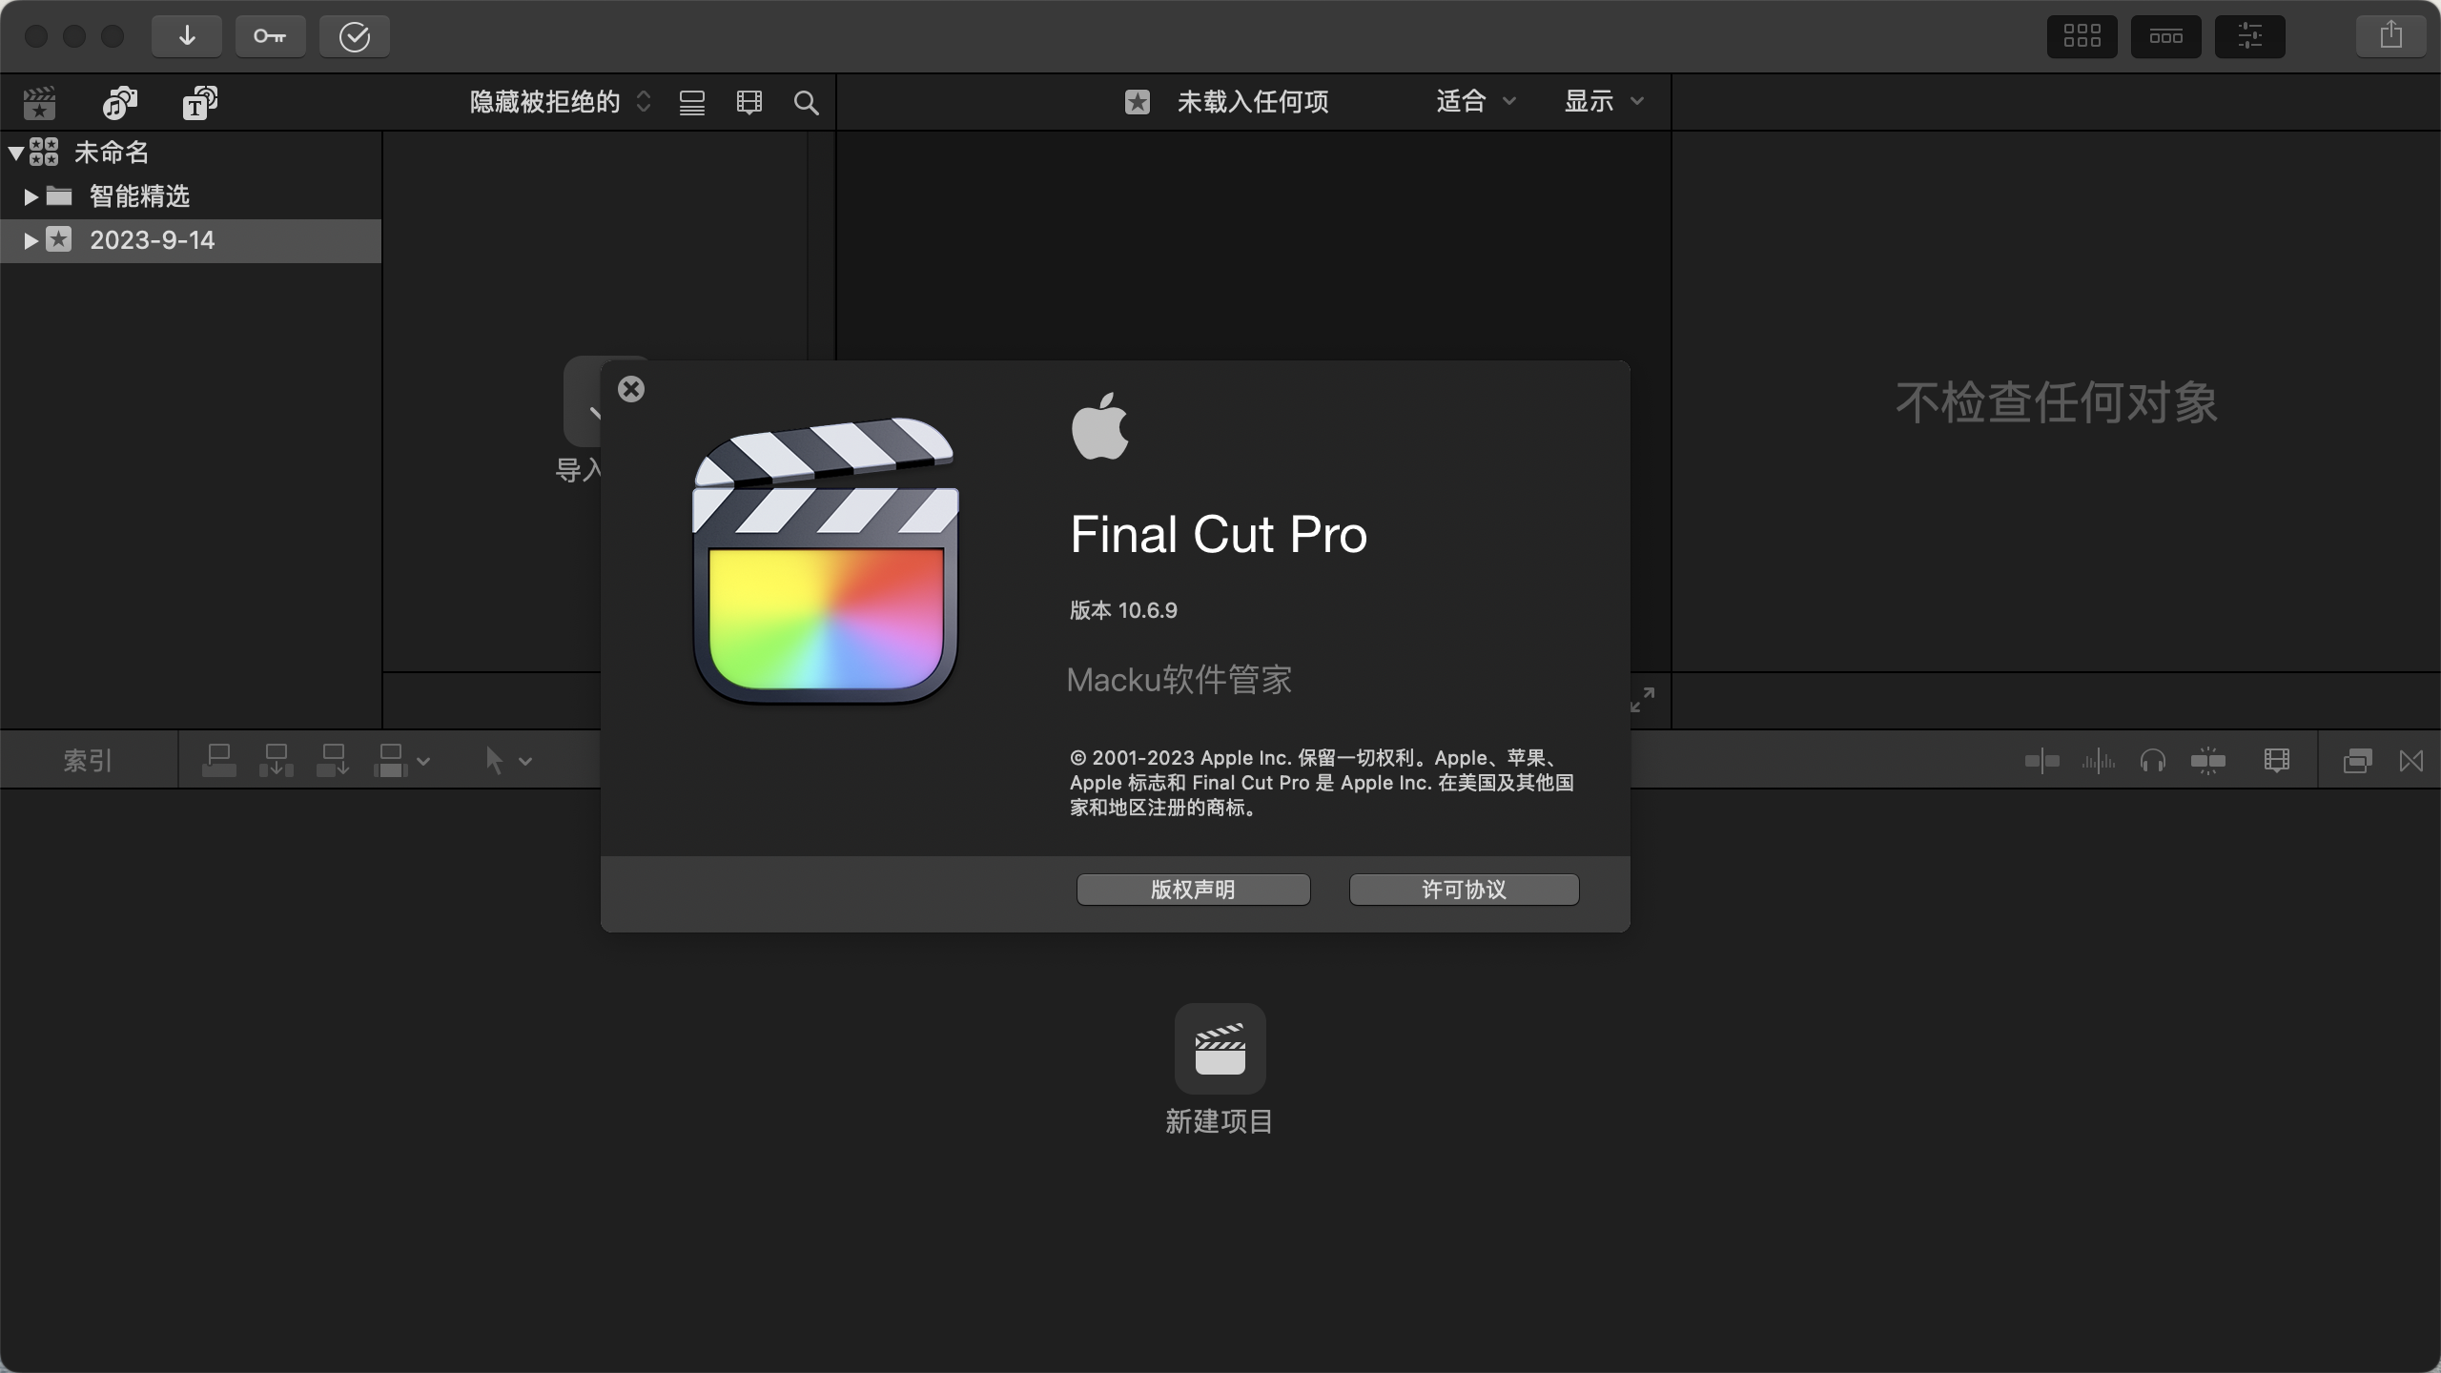Toggle clip grouping list options icon
This screenshot has height=1373, width=2441.
[x=692, y=103]
